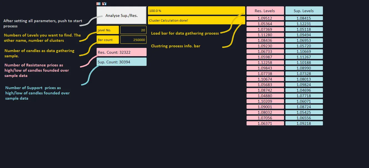Click the Sup. Levels column header
This screenshot has height=168, width=369.
click(304, 11)
